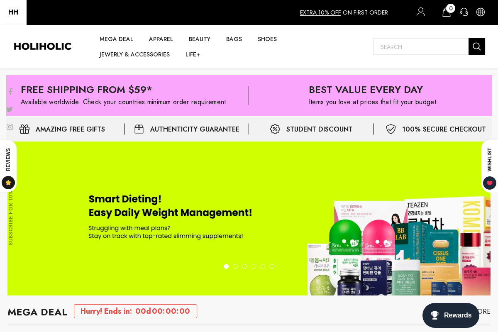Open the BEAUTY category menu

tap(200, 39)
